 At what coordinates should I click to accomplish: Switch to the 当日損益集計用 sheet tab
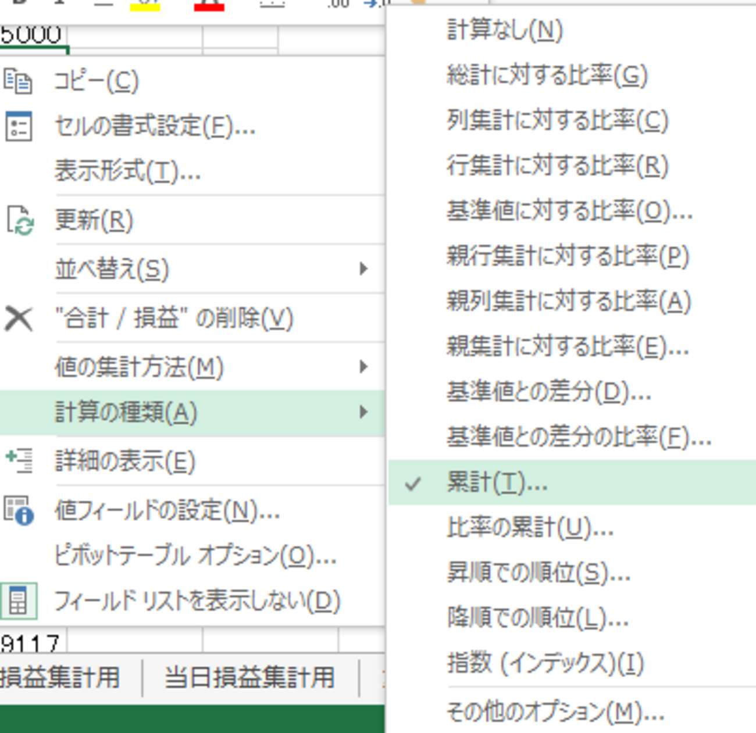(x=250, y=678)
